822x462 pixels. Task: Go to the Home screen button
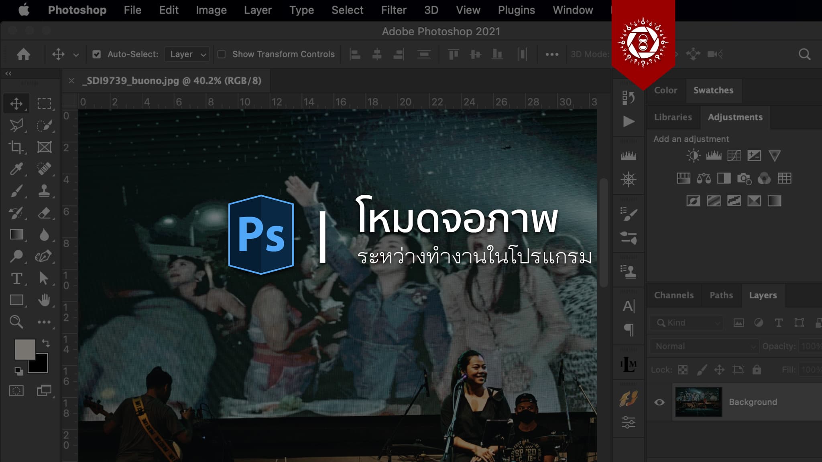point(23,54)
